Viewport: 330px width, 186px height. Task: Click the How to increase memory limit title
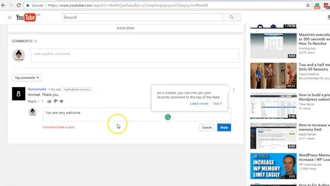pos(314,128)
